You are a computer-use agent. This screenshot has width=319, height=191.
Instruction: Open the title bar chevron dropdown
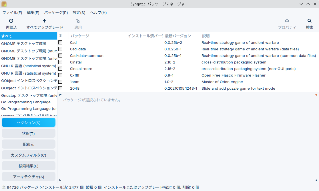(301, 4)
